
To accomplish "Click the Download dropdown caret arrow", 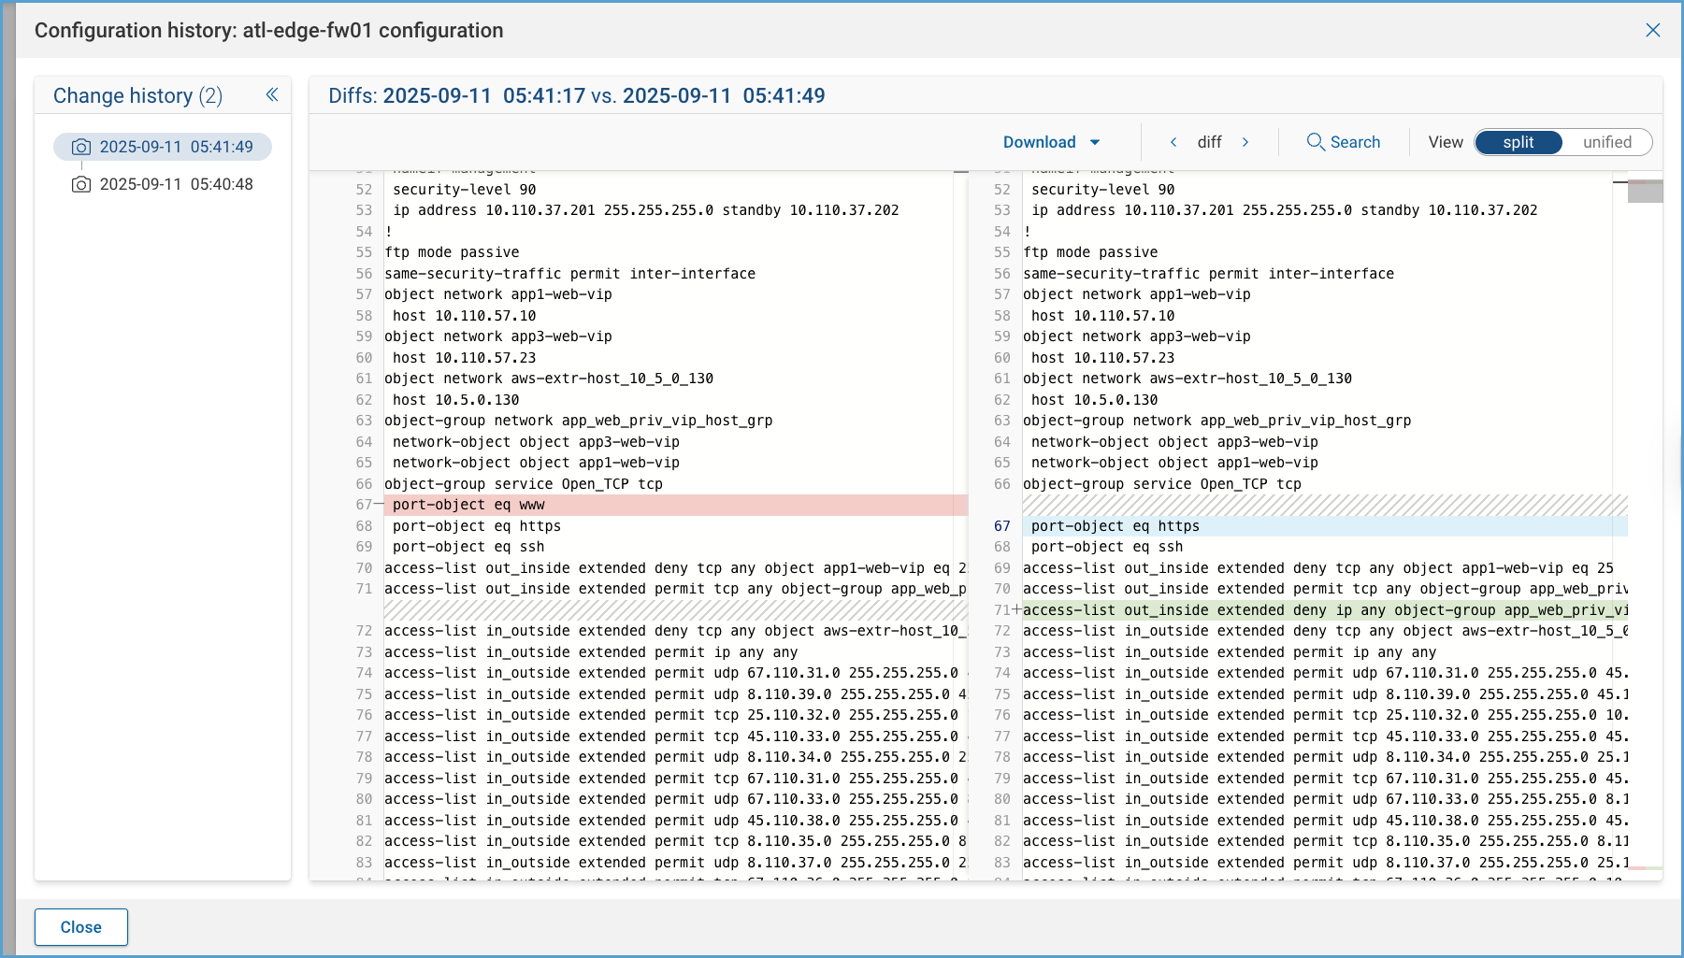I will click(1095, 142).
